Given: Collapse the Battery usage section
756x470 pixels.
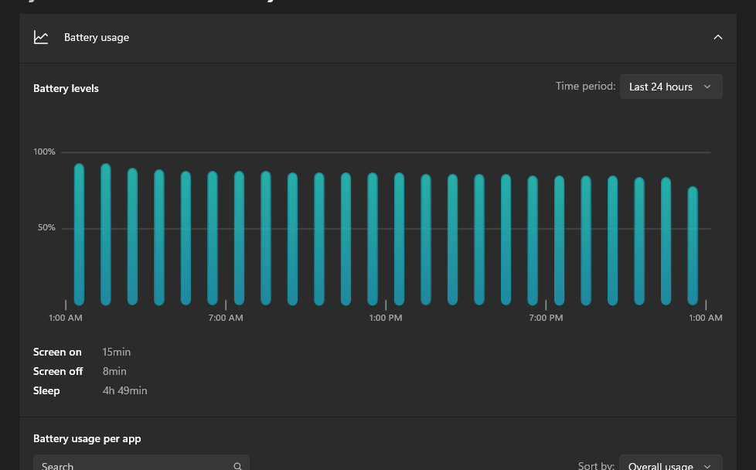Looking at the screenshot, I should [x=717, y=37].
